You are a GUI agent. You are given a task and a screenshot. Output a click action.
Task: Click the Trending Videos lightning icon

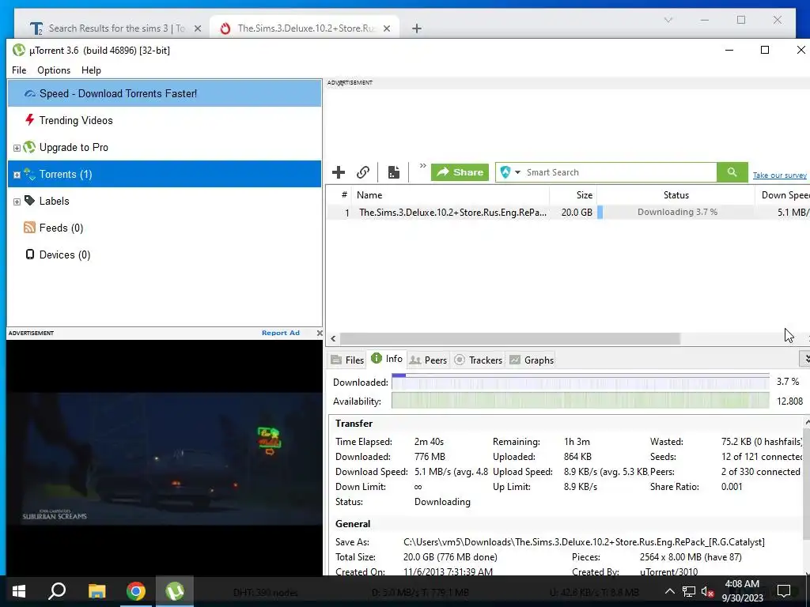coord(30,120)
